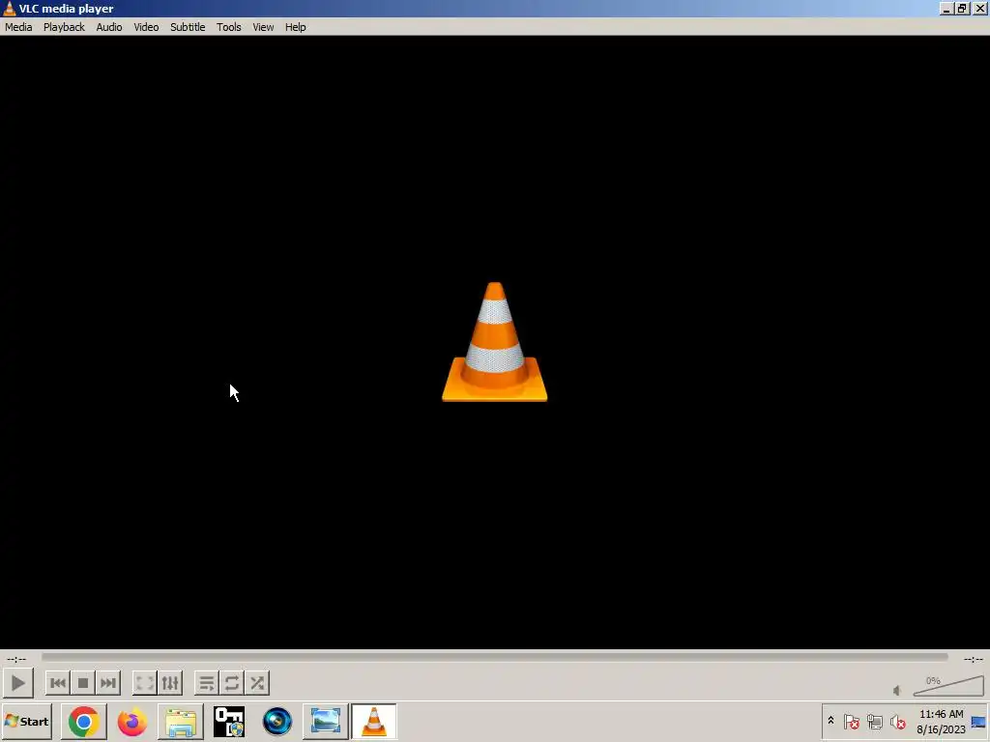This screenshot has width=990, height=742.
Task: Toggle loop repeat mode
Action: pyautogui.click(x=232, y=683)
